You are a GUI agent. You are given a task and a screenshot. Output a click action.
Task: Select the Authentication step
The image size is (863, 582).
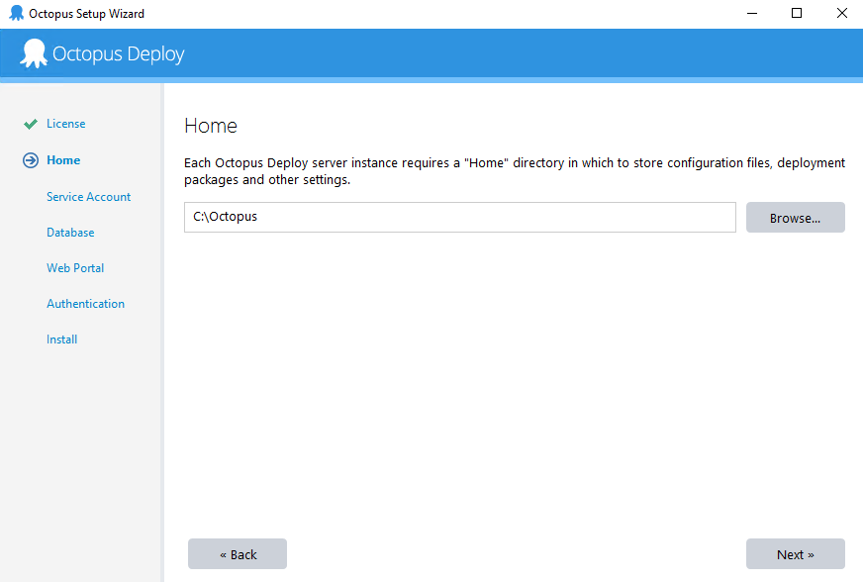(85, 304)
